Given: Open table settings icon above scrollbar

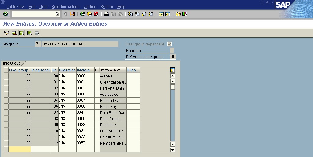Looking at the screenshot, I should point(172,70).
